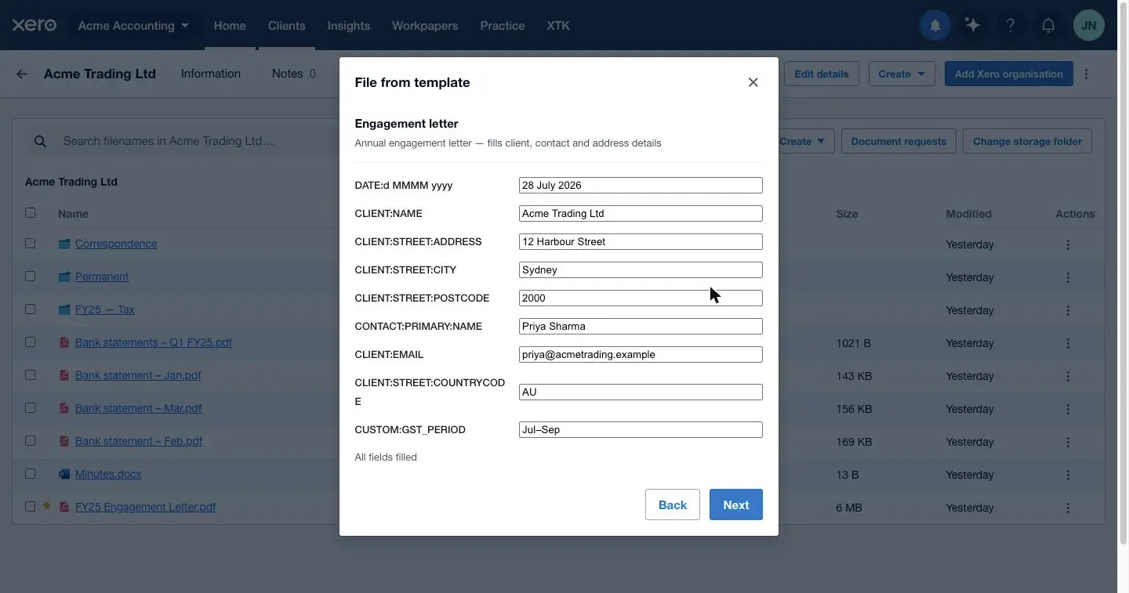The image size is (1129, 593).
Task: Click the CLIENT:EMAIL field
Action: (x=641, y=354)
